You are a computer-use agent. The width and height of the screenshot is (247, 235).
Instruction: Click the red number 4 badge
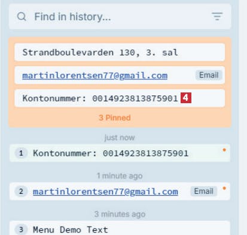tap(186, 98)
